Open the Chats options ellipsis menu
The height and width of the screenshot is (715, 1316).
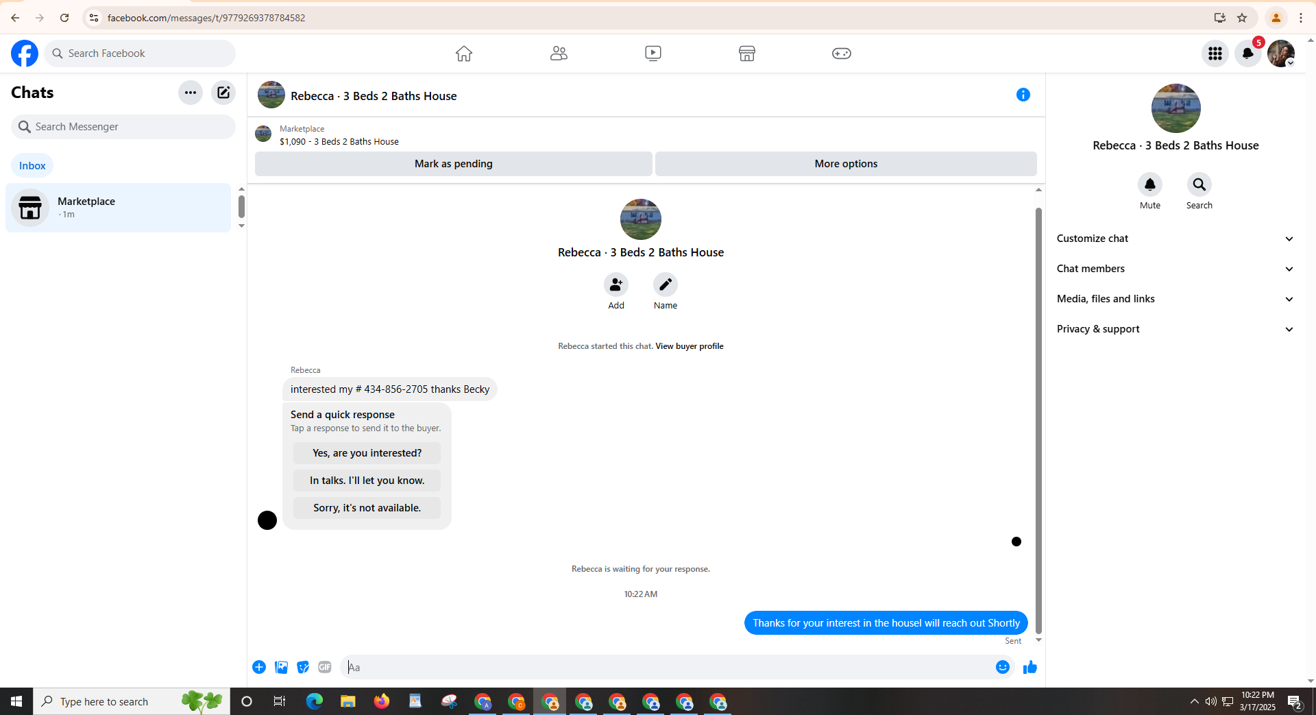pyautogui.click(x=191, y=93)
